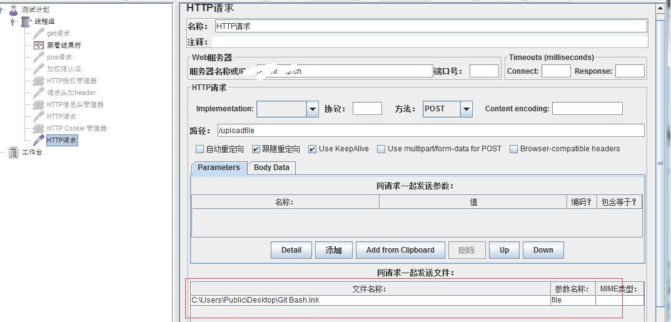Click the greyed-out HTTP请求 sampler icon

pyautogui.click(x=39, y=116)
